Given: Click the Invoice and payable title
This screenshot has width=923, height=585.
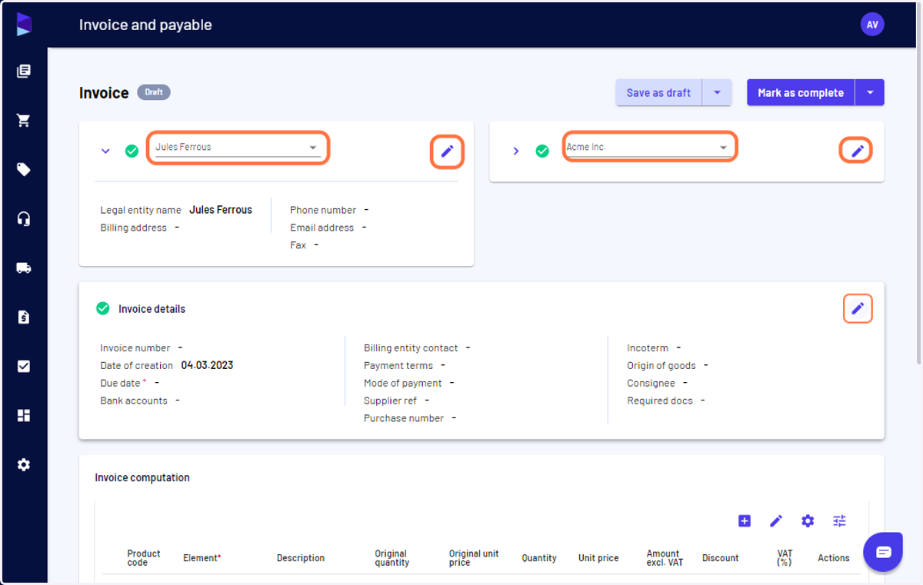Looking at the screenshot, I should 145,25.
